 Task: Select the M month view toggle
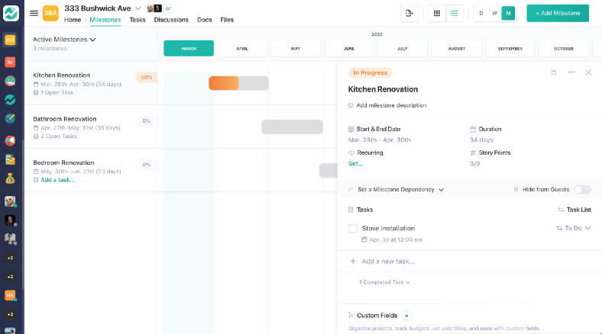point(508,14)
